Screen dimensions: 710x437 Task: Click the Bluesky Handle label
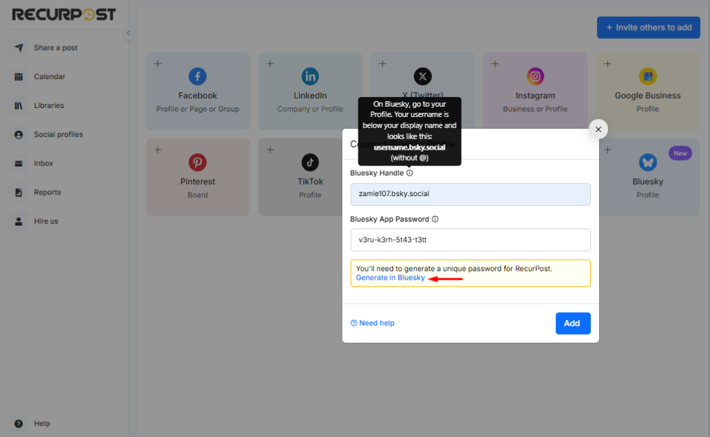[376, 173]
